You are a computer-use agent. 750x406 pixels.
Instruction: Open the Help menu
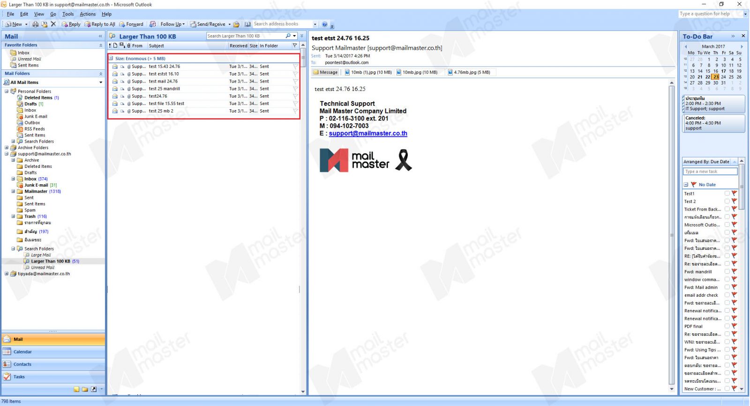(106, 14)
